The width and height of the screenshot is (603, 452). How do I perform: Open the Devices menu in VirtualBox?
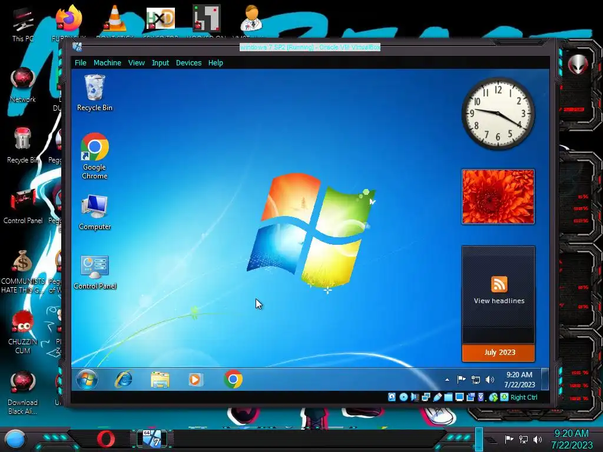click(x=188, y=62)
